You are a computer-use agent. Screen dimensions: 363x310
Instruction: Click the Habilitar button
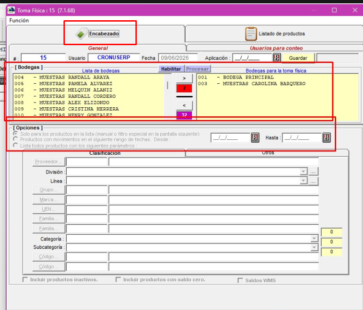[x=171, y=69]
